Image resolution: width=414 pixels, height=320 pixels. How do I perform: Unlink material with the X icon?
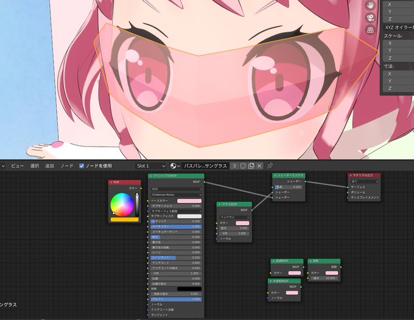pyautogui.click(x=259, y=166)
